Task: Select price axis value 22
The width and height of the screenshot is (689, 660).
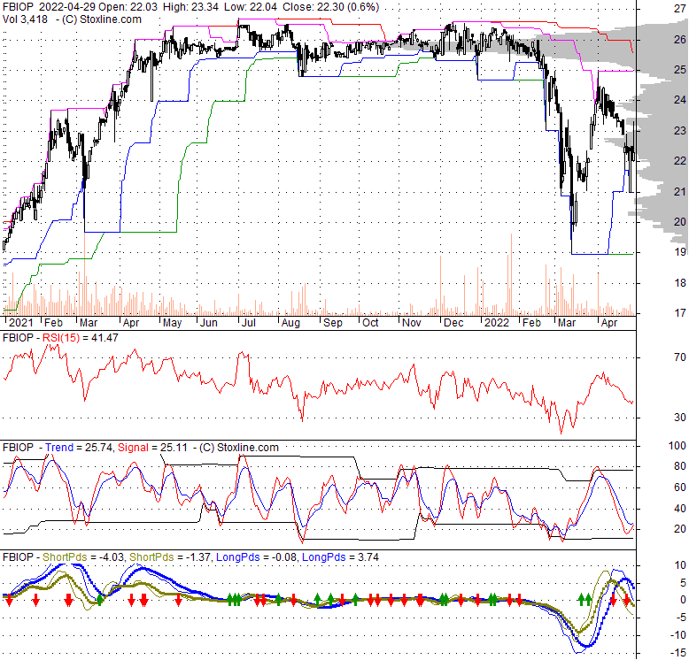Action: tap(680, 161)
